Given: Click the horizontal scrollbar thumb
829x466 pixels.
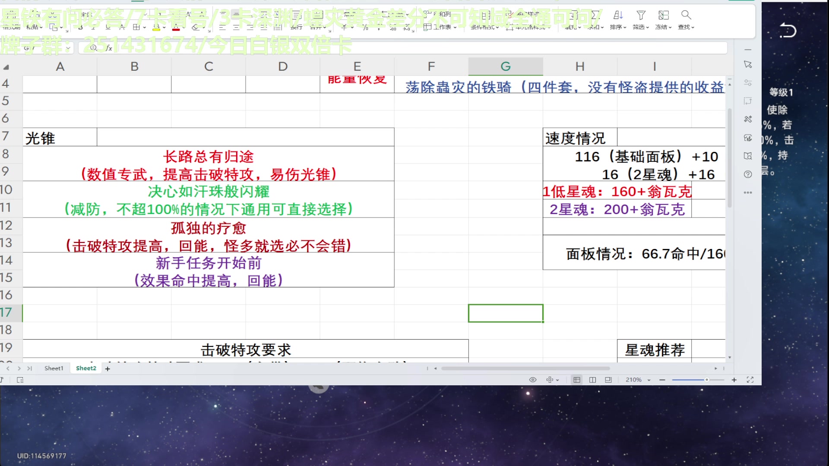Looking at the screenshot, I should 525,368.
